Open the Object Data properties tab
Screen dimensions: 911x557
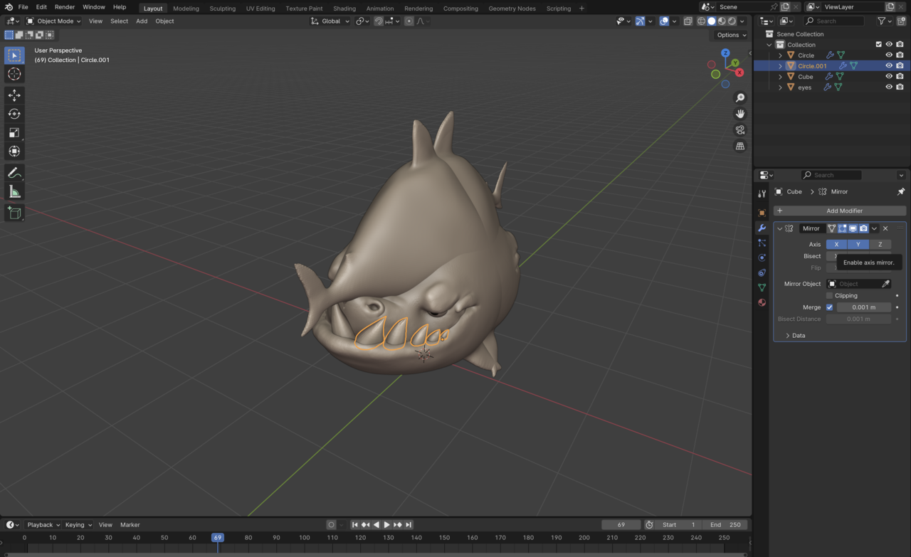(762, 288)
